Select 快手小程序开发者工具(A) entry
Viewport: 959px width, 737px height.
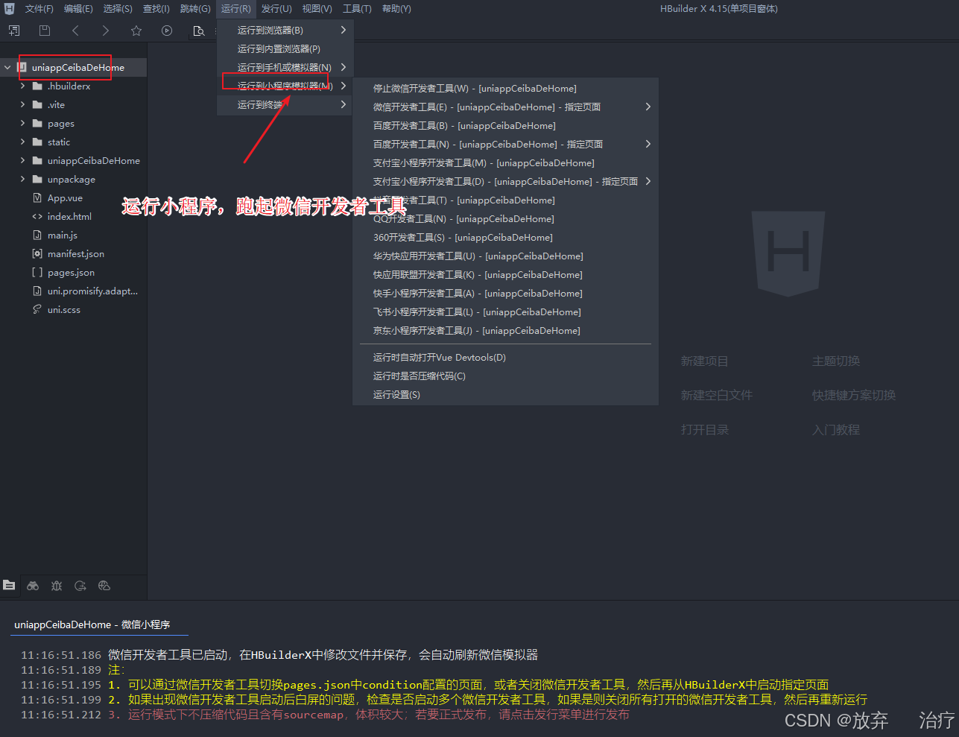tap(506, 293)
